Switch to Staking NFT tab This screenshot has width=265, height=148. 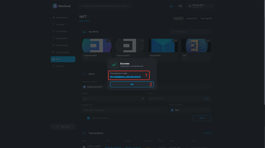[x=207, y=19]
